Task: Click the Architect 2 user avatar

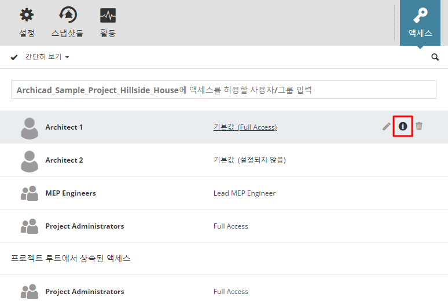Action: 29,160
